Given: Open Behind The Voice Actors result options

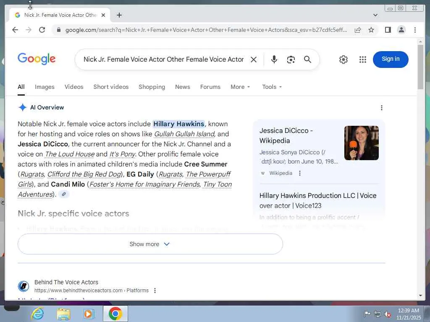Looking at the screenshot, I should [x=155, y=291].
